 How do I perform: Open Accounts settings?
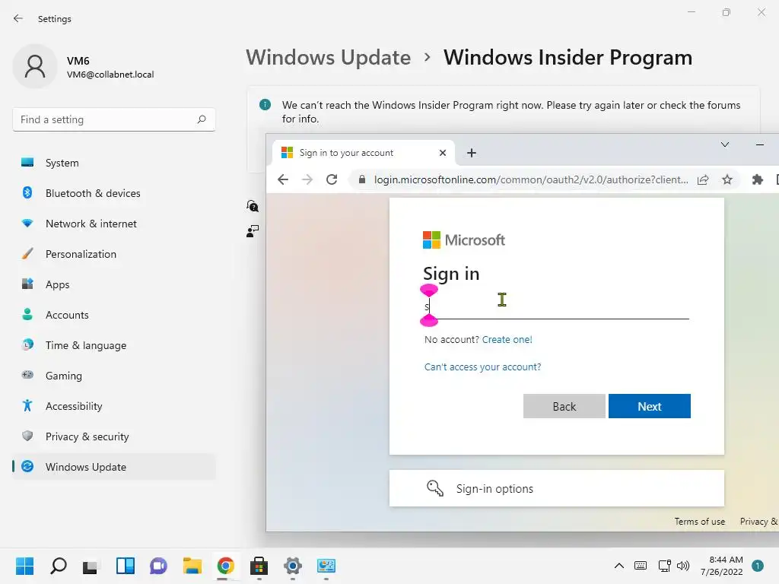point(114,315)
